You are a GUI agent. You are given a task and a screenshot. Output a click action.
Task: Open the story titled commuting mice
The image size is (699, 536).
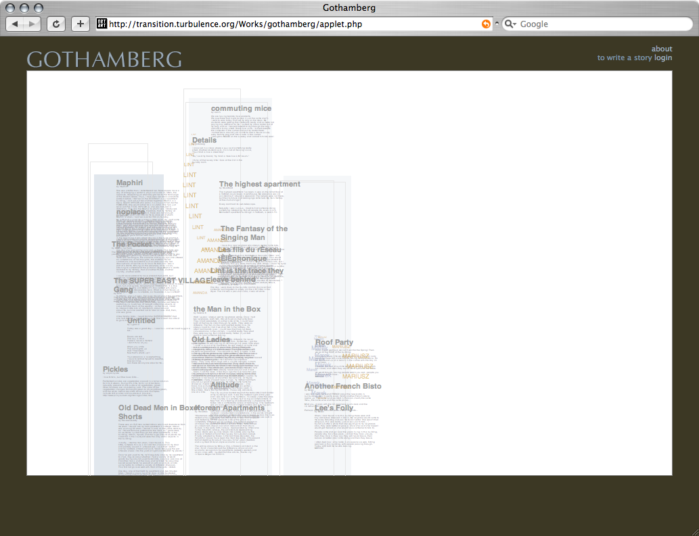[x=241, y=108]
